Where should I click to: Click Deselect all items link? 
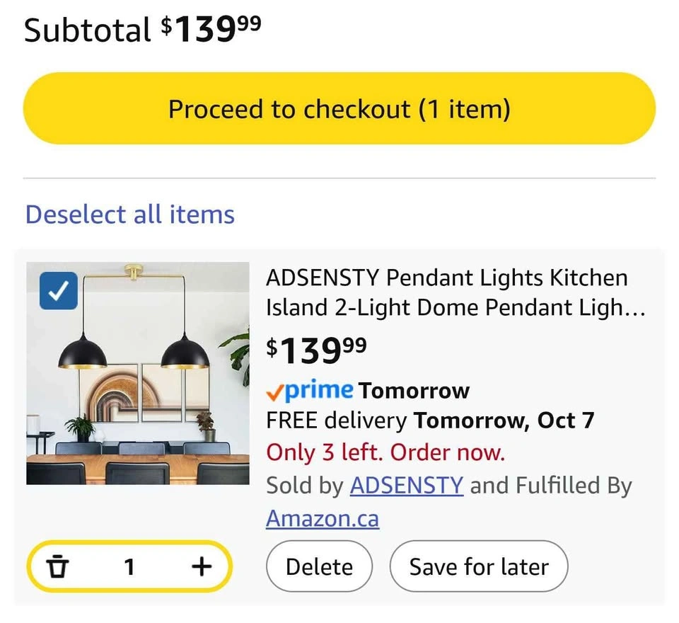coord(129,214)
